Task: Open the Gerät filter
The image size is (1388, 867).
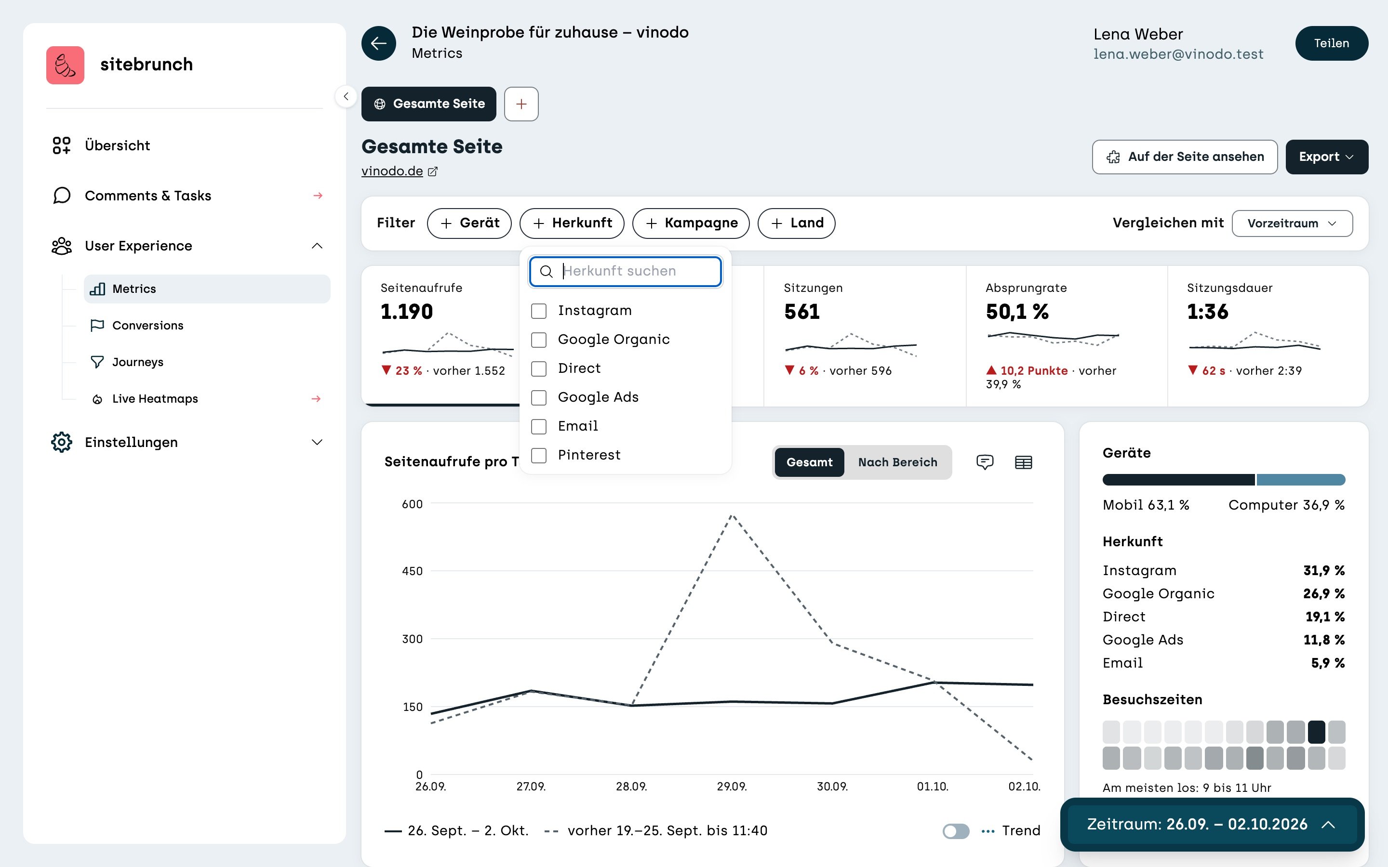Action: pyautogui.click(x=469, y=223)
